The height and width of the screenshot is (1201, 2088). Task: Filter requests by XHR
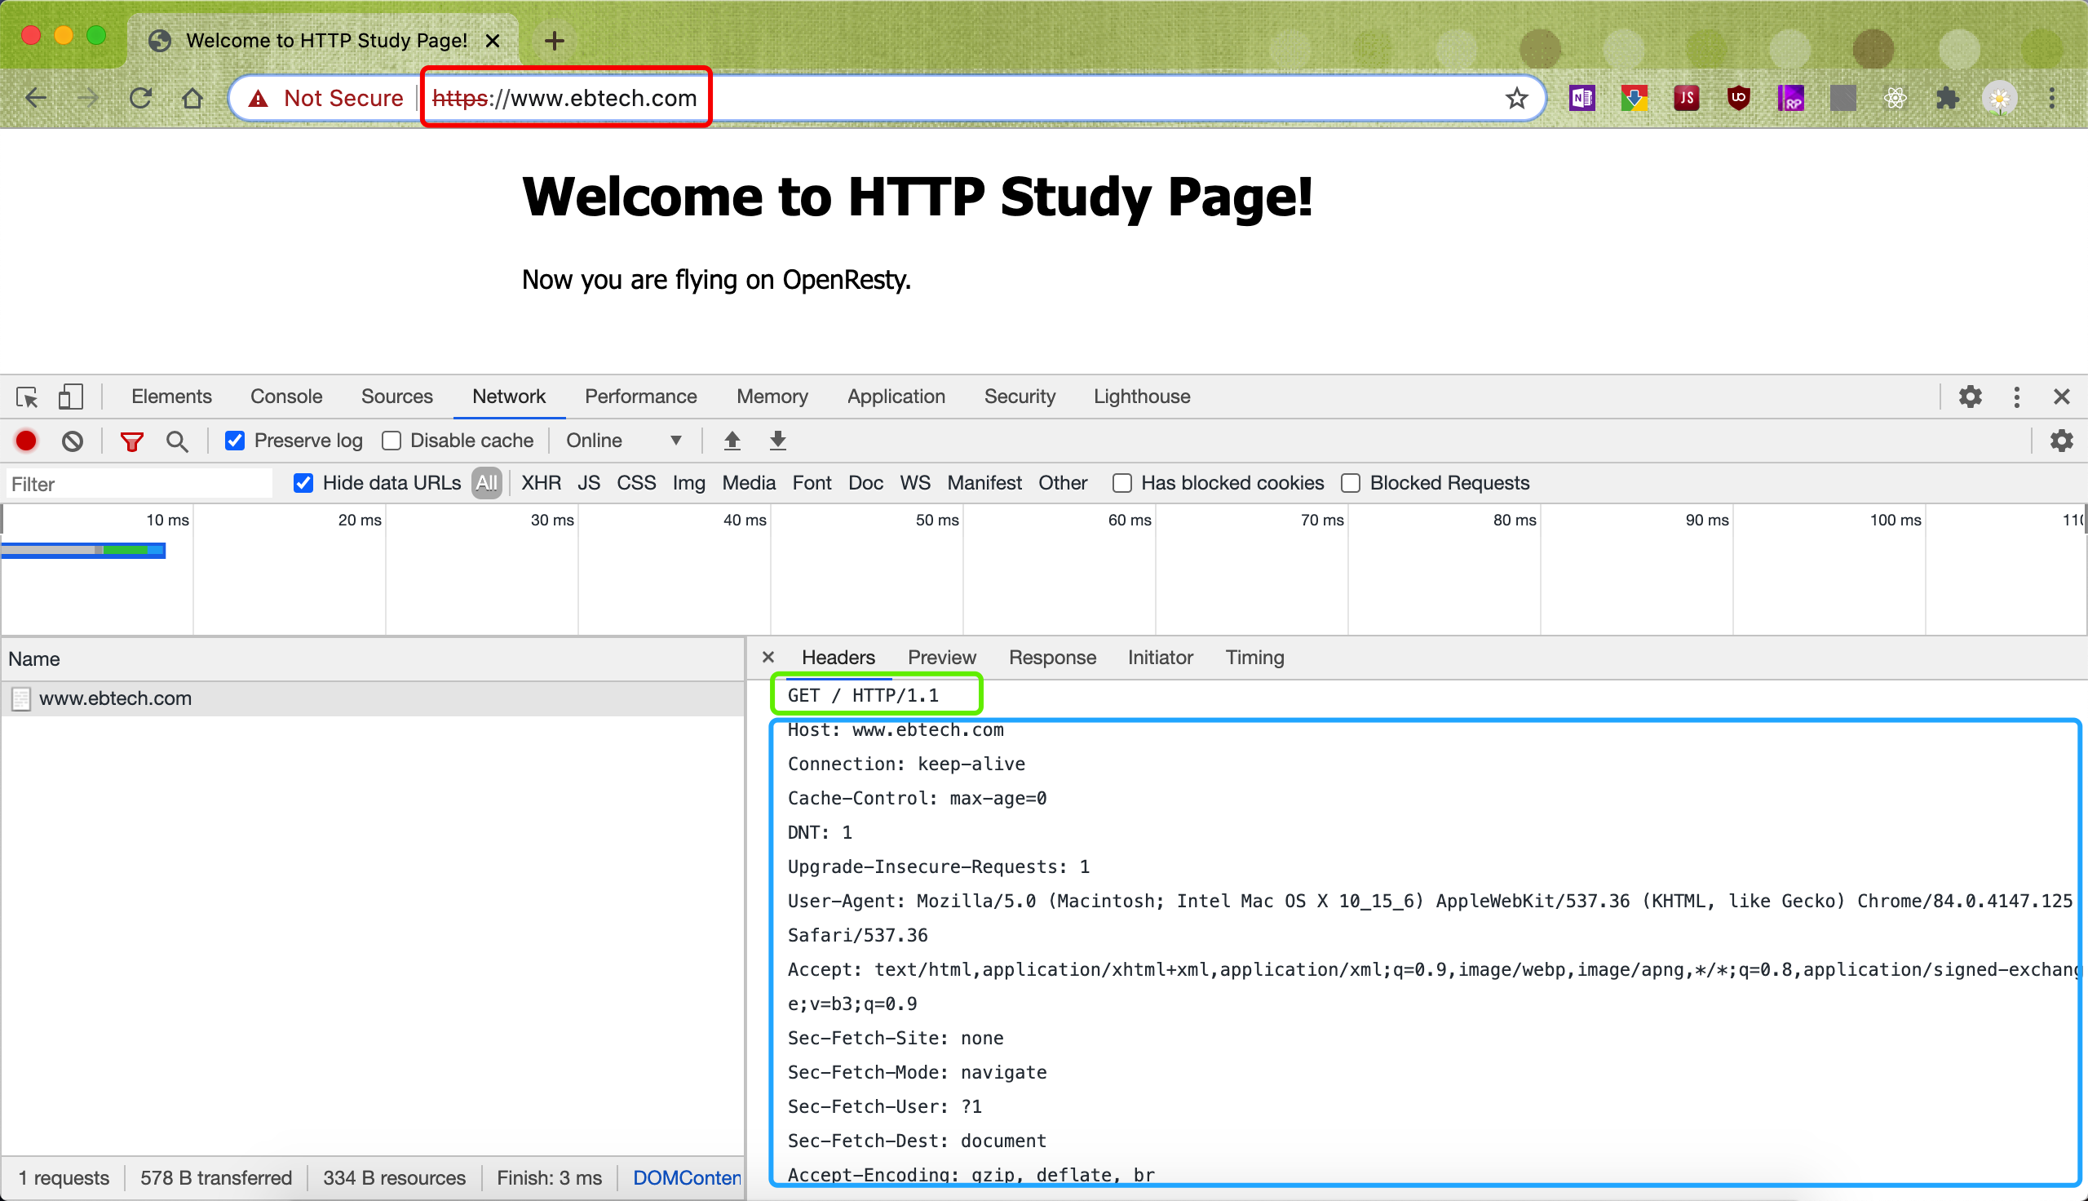(x=541, y=483)
